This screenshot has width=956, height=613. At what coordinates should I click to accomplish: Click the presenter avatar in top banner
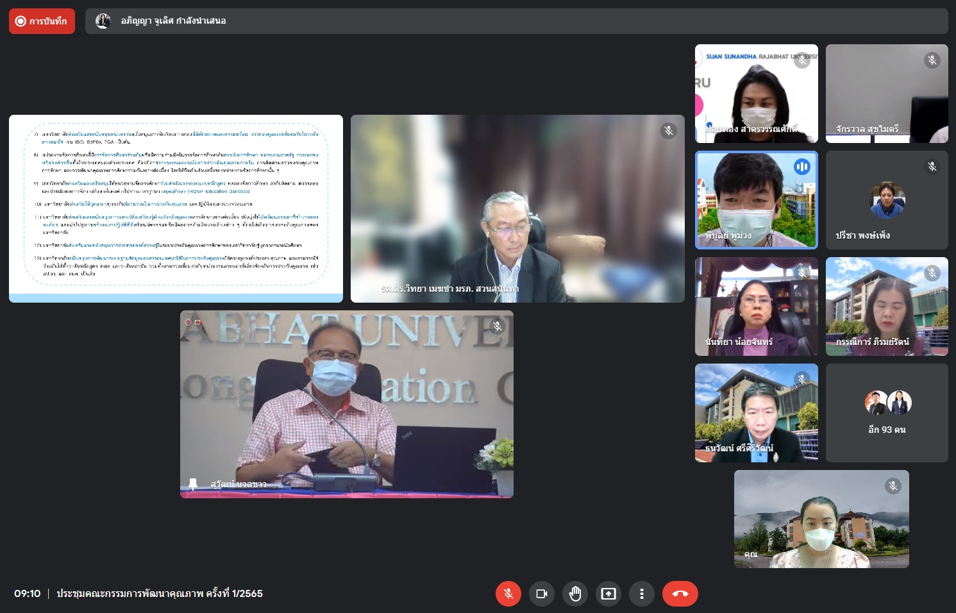pos(103,21)
